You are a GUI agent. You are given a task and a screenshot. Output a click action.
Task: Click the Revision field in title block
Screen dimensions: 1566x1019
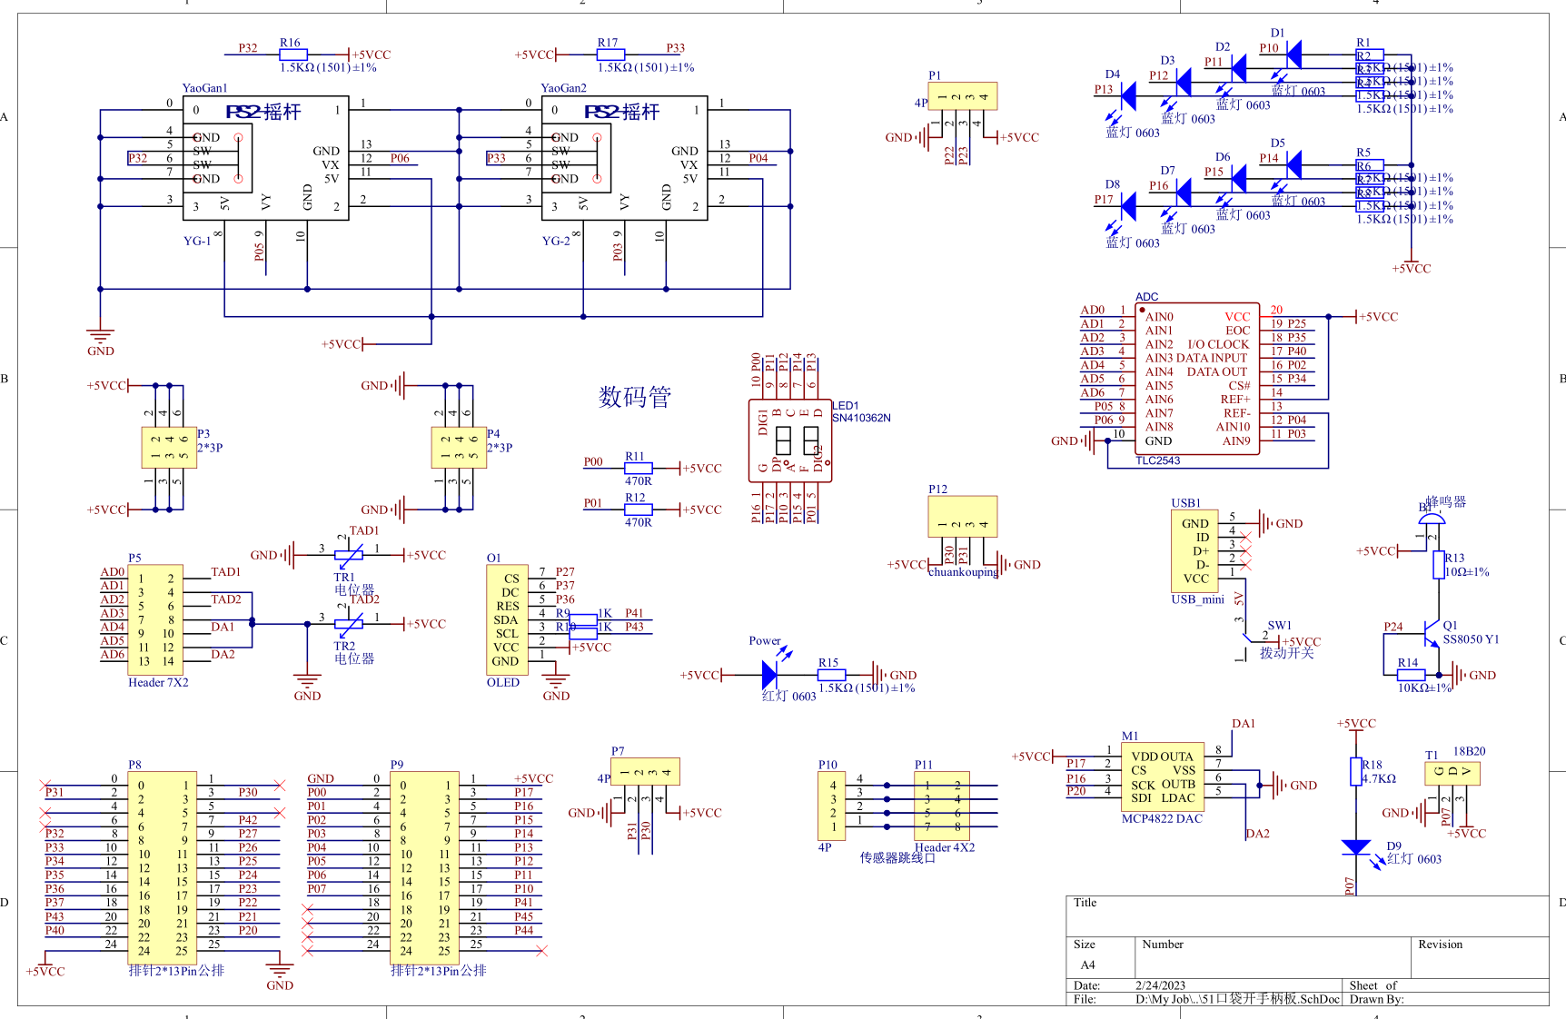pyautogui.click(x=1480, y=957)
